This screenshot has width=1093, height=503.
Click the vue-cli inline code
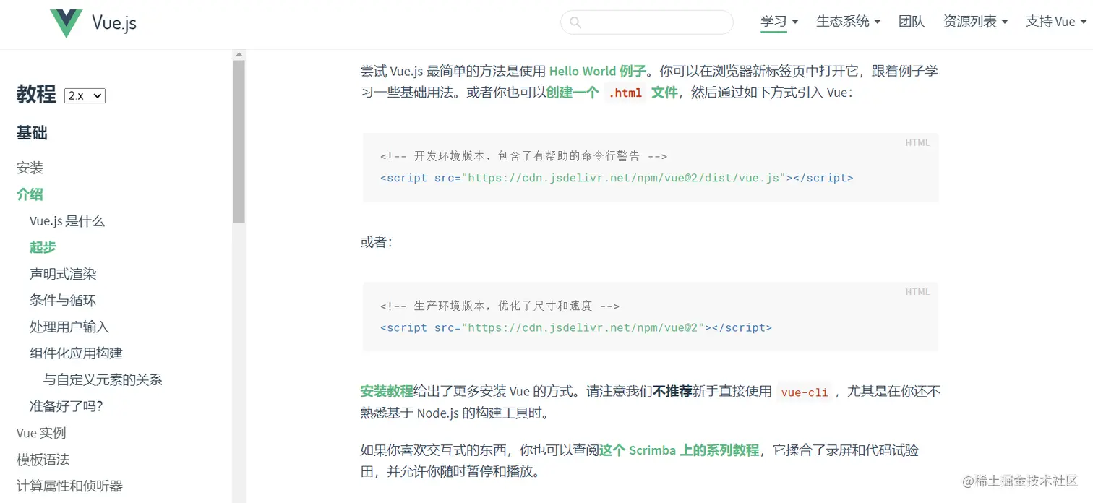click(805, 392)
